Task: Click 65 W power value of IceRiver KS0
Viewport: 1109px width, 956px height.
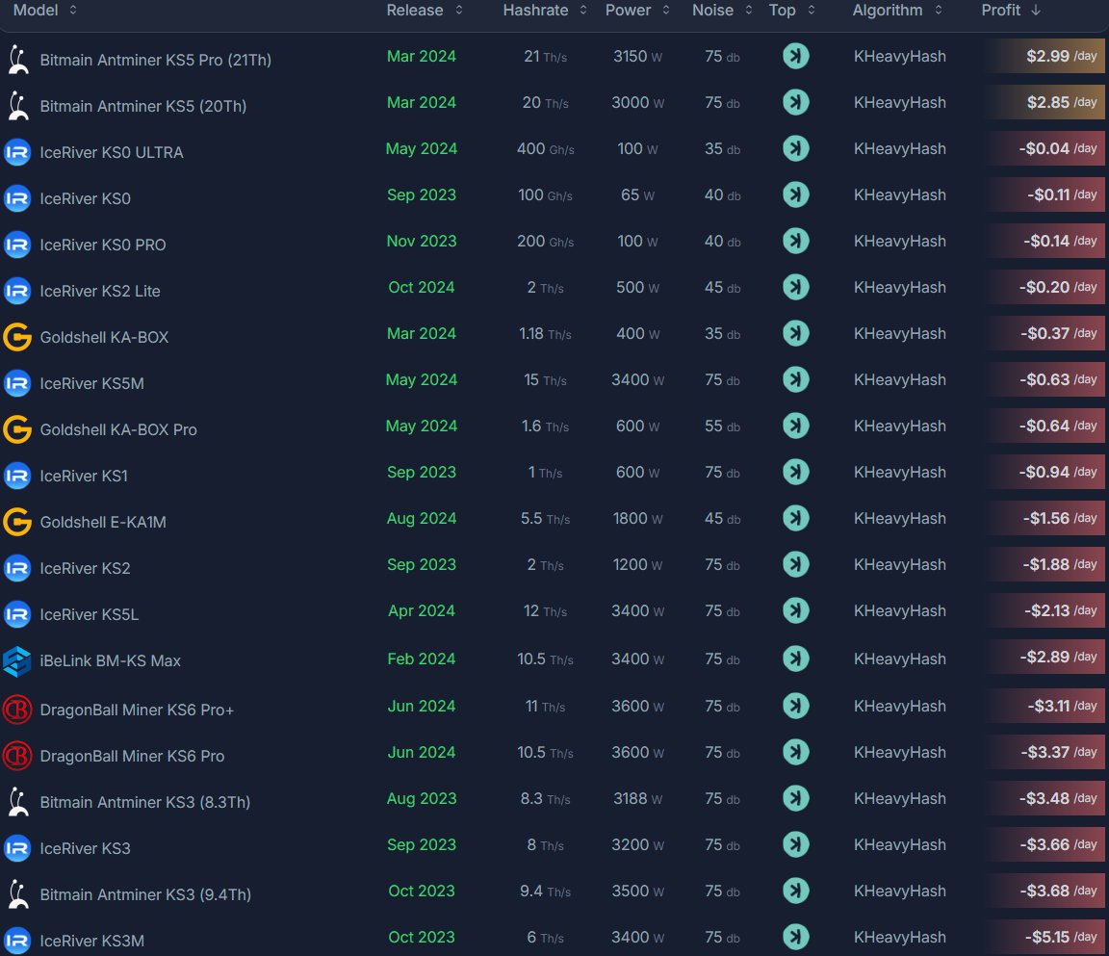Action: click(x=638, y=195)
